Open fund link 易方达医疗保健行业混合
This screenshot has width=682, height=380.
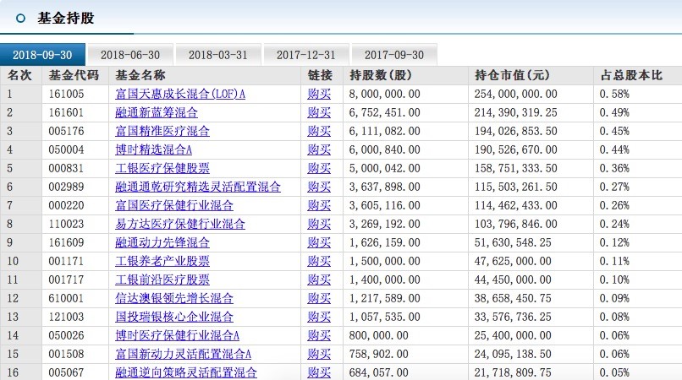180,224
